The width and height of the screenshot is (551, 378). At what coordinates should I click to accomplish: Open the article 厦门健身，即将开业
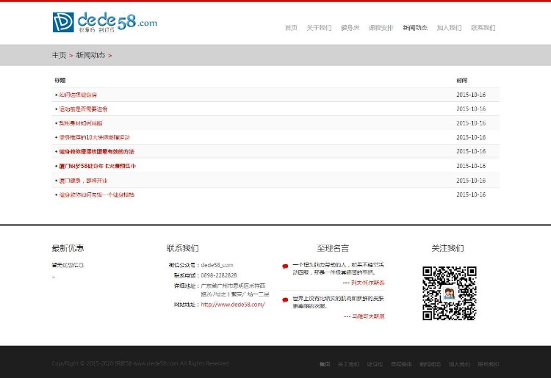point(83,181)
